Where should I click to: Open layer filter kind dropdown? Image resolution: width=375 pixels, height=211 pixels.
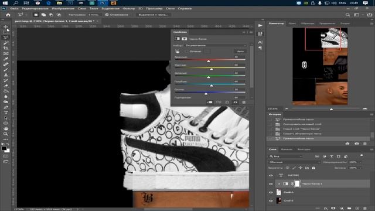[285, 156]
